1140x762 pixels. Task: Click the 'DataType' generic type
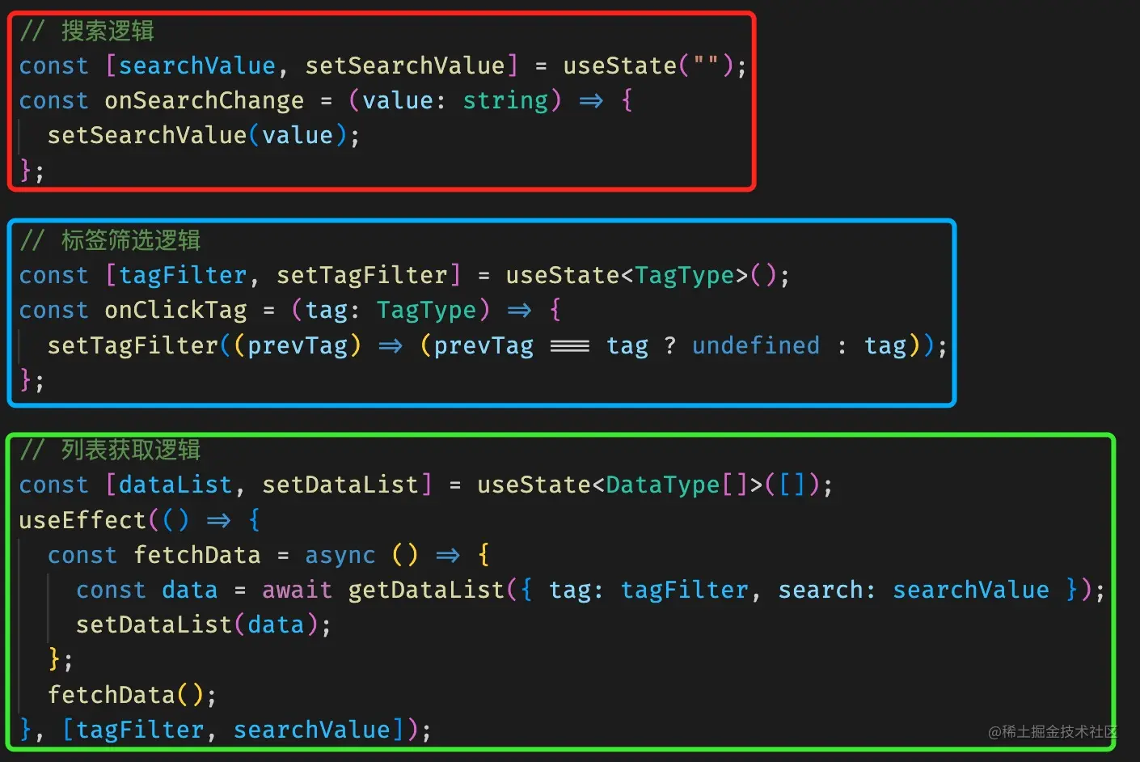663,485
